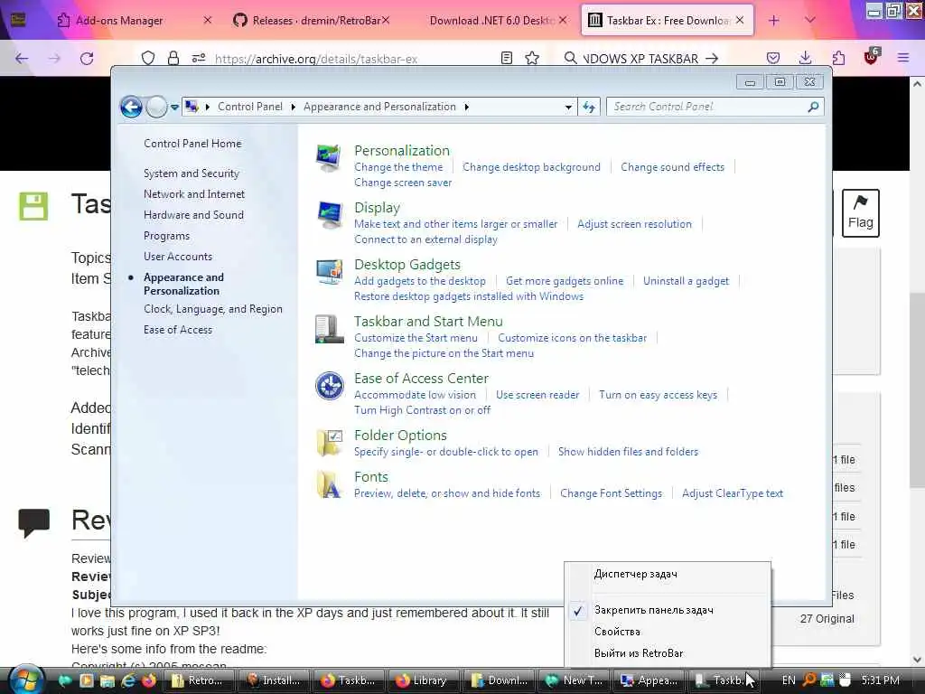Click the 5:31 PM taskbar clock
The width and height of the screenshot is (925, 694).
[x=880, y=680]
